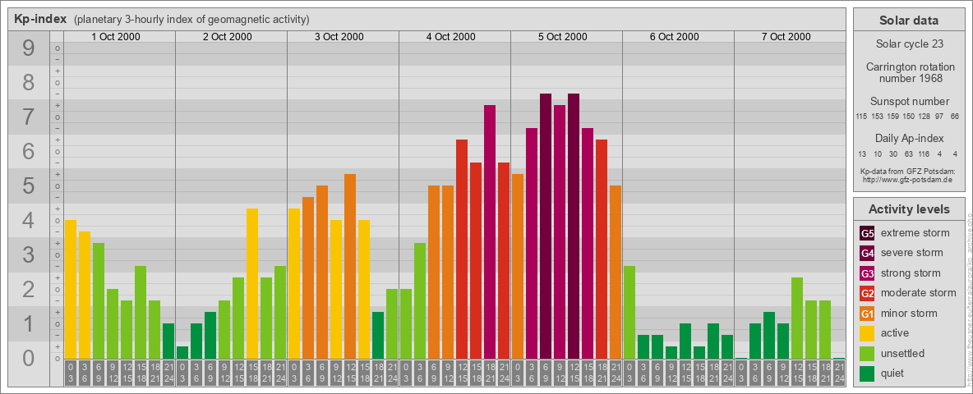The height and width of the screenshot is (394, 973).
Task: Pick the dark green 'quiet' legend swatch
Action: tap(867, 373)
